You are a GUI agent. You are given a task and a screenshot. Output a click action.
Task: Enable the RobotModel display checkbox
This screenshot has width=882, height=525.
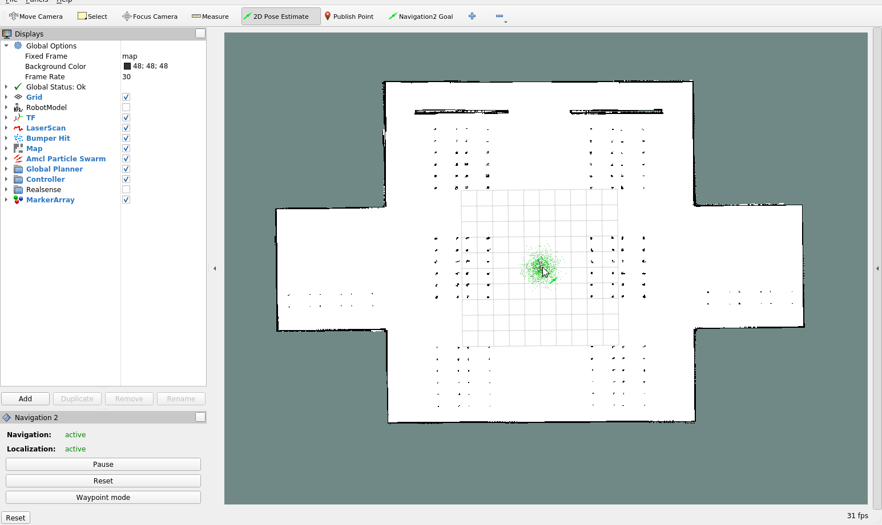tap(126, 108)
